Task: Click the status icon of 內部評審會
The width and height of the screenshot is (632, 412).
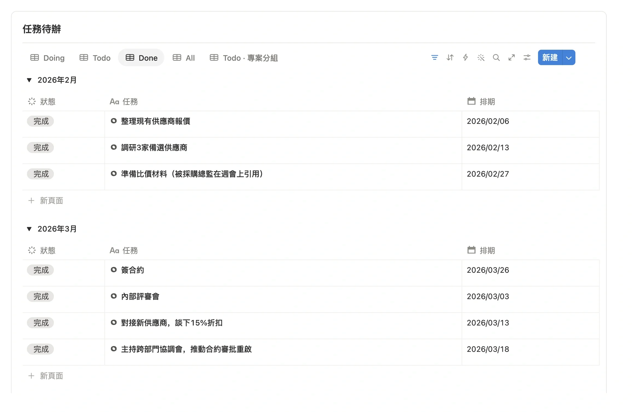Action: (x=113, y=296)
